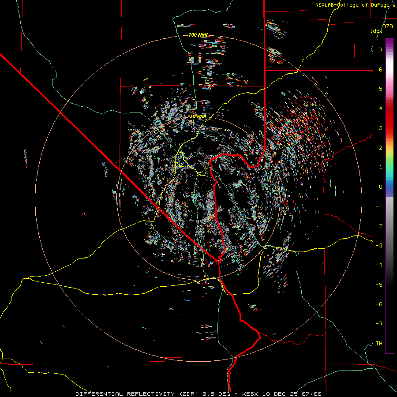This screenshot has height=397, width=397.
Task: Click the legend value '7' at the top
Action: [381, 49]
